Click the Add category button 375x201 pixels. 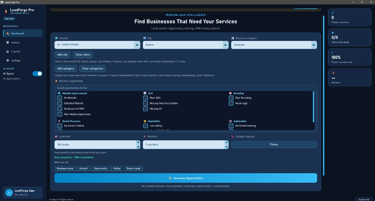tap(66, 68)
